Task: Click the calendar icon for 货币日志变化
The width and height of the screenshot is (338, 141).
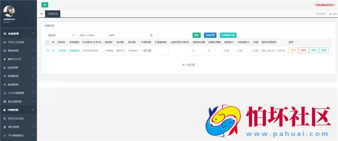Action: point(5,118)
